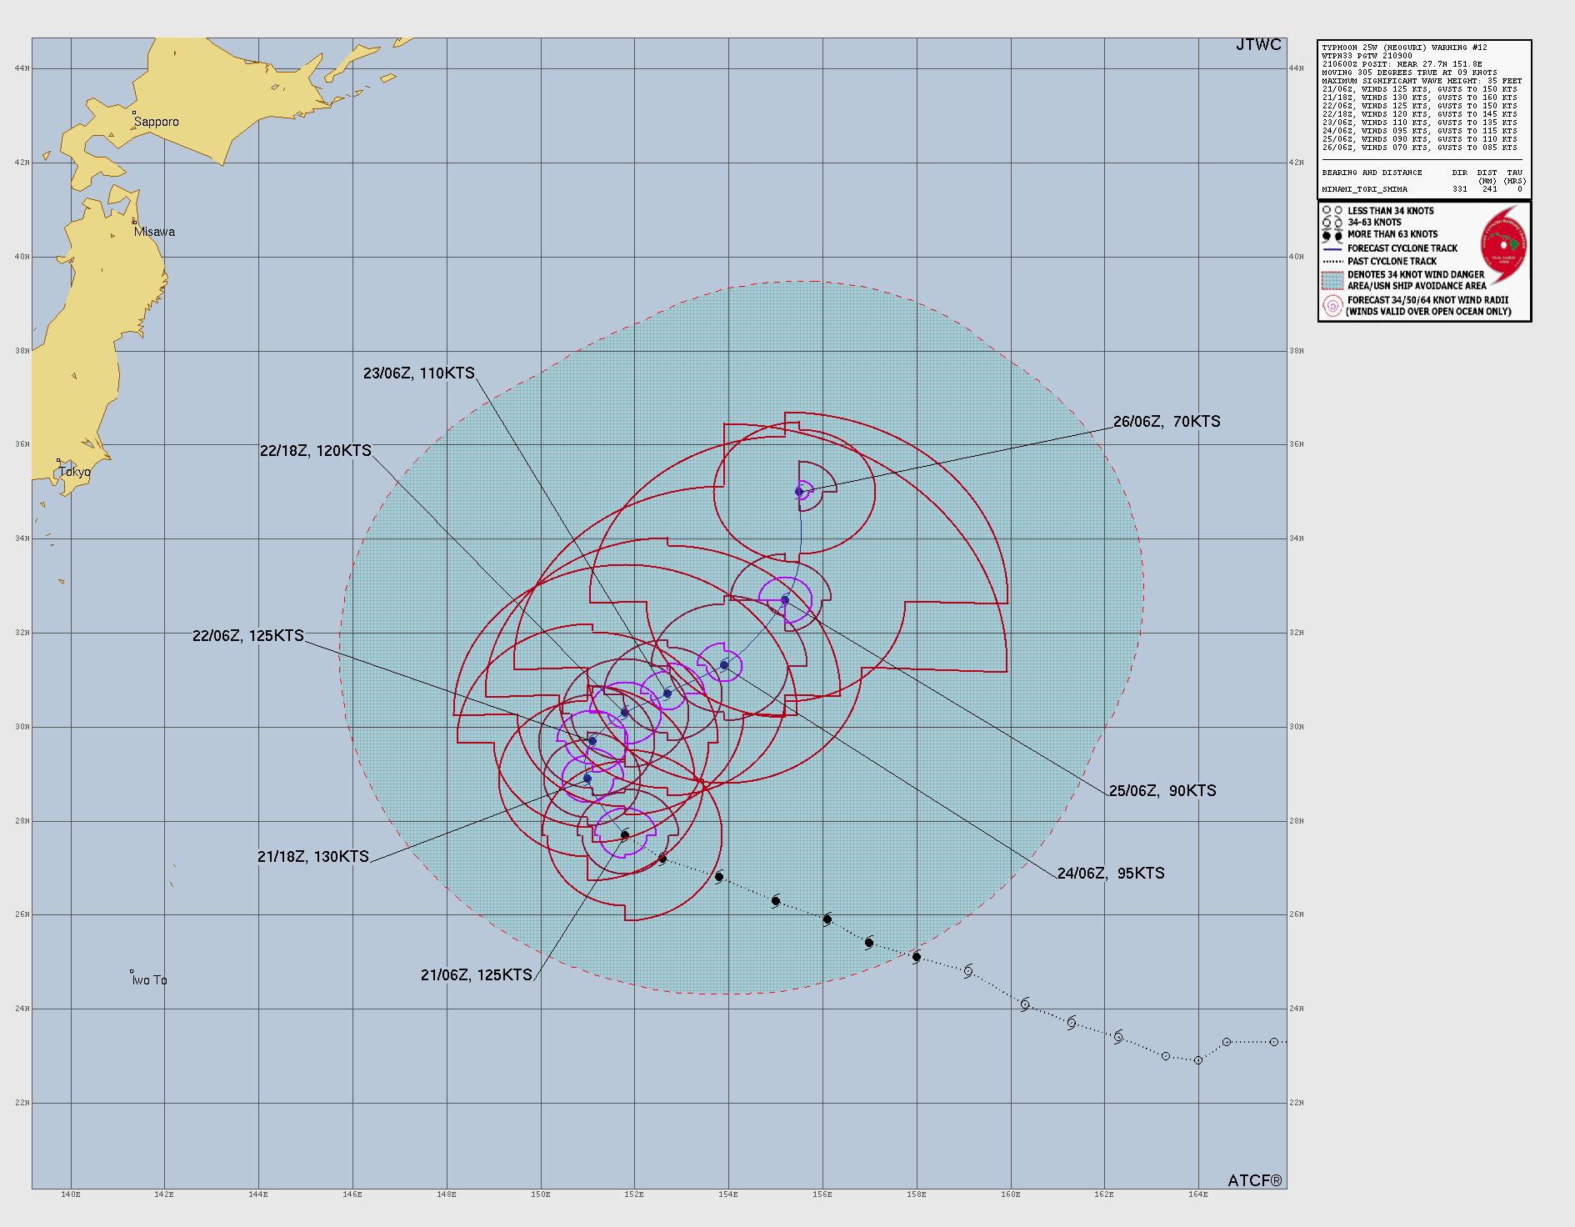Select the "23/06Z, 110KTS" forecast label
1575x1227 pixels.
tap(418, 373)
